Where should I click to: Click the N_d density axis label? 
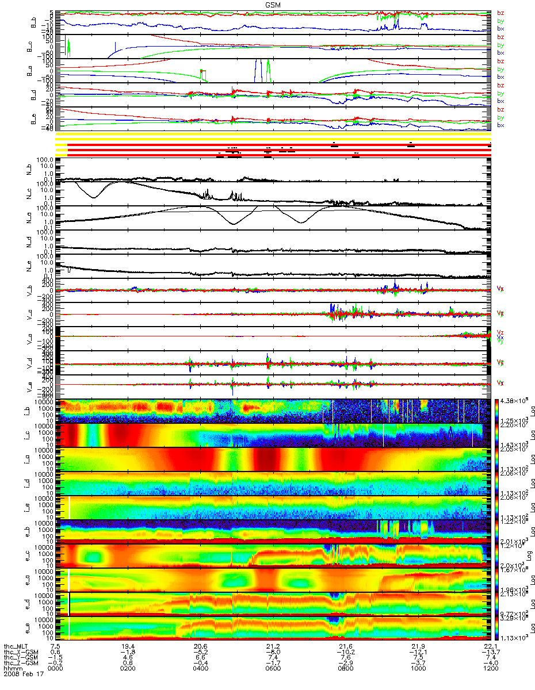point(30,243)
